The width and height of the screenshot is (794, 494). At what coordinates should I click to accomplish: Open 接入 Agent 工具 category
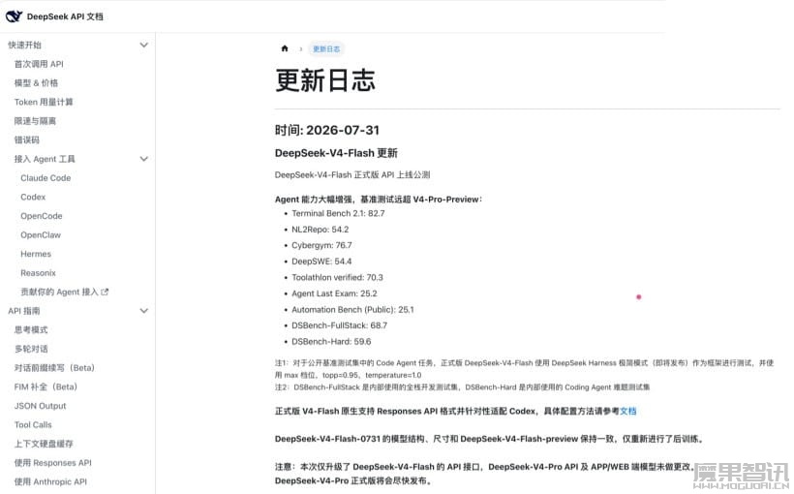[x=45, y=159]
